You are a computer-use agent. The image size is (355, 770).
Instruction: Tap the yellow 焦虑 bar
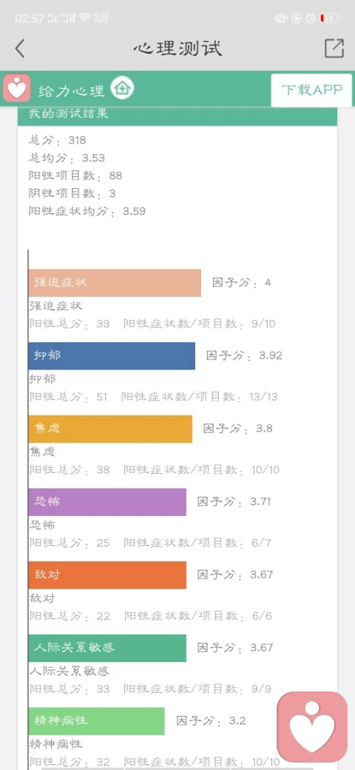pos(110,429)
